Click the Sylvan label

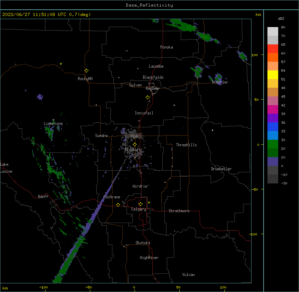(x=135, y=85)
